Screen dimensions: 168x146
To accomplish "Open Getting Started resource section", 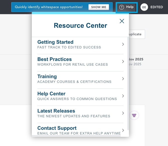I will point(69,44).
